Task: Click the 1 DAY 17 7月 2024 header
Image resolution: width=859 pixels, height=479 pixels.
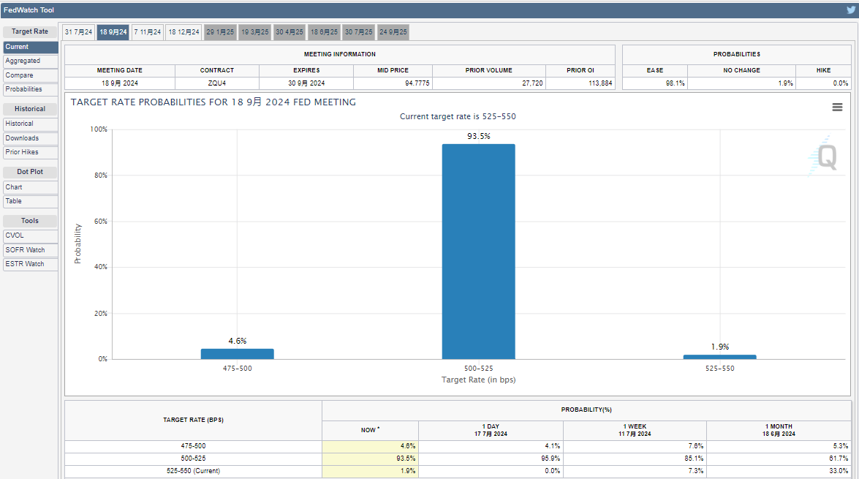Action: [491, 430]
